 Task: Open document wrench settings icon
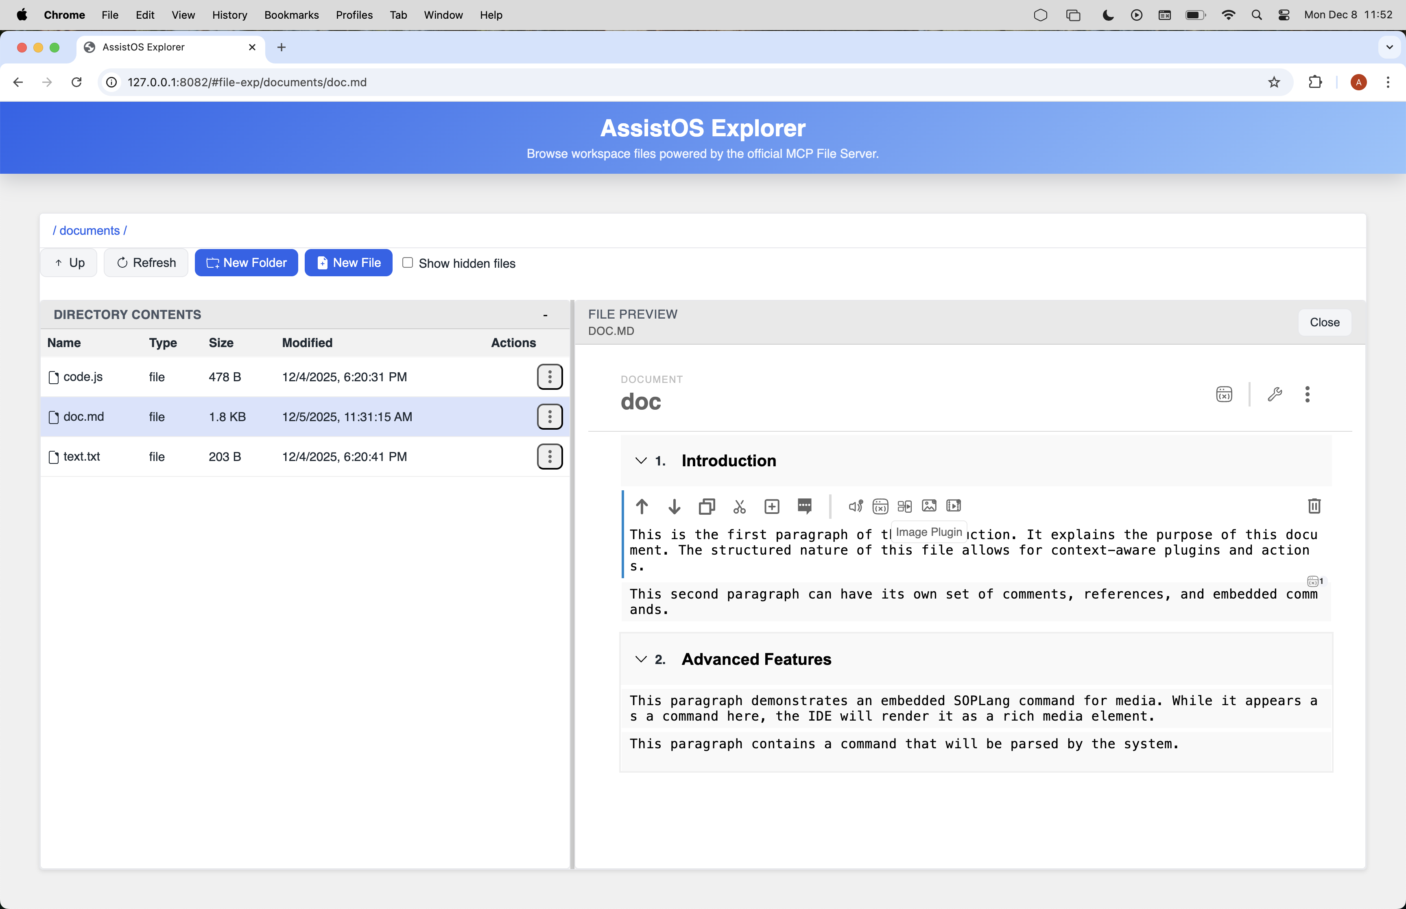[x=1275, y=394]
